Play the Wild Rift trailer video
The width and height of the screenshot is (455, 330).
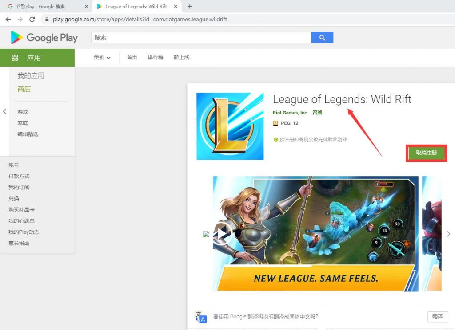[222, 233]
